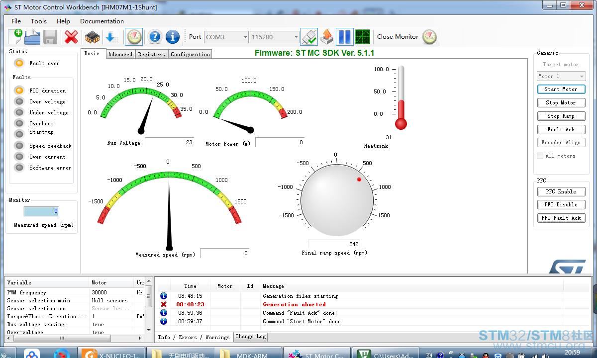
Task: Click the FOC duration fault LED
Action: pos(19,90)
